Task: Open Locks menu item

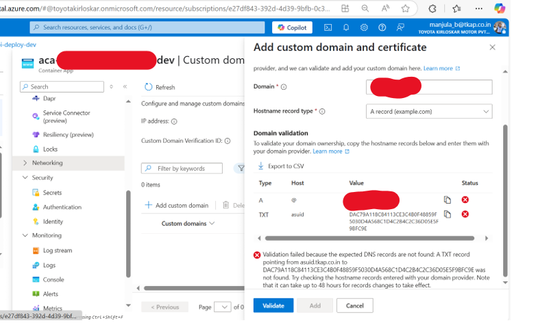Action: (x=50, y=149)
